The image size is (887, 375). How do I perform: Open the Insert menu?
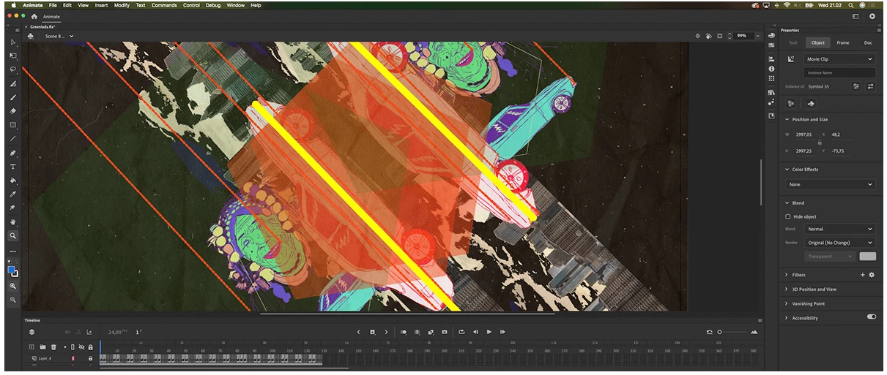click(x=101, y=5)
